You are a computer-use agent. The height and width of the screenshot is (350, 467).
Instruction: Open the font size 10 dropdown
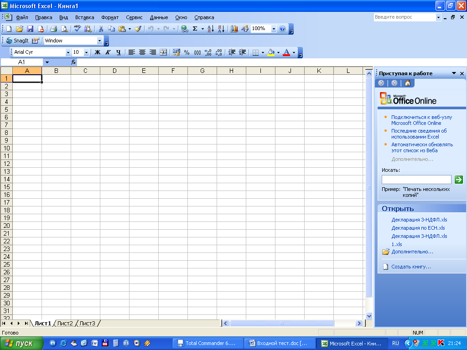[x=86, y=52]
